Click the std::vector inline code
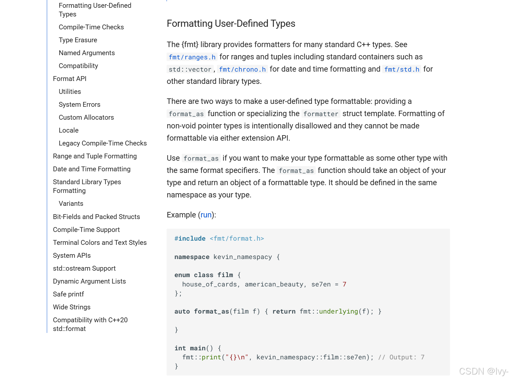 190,69
